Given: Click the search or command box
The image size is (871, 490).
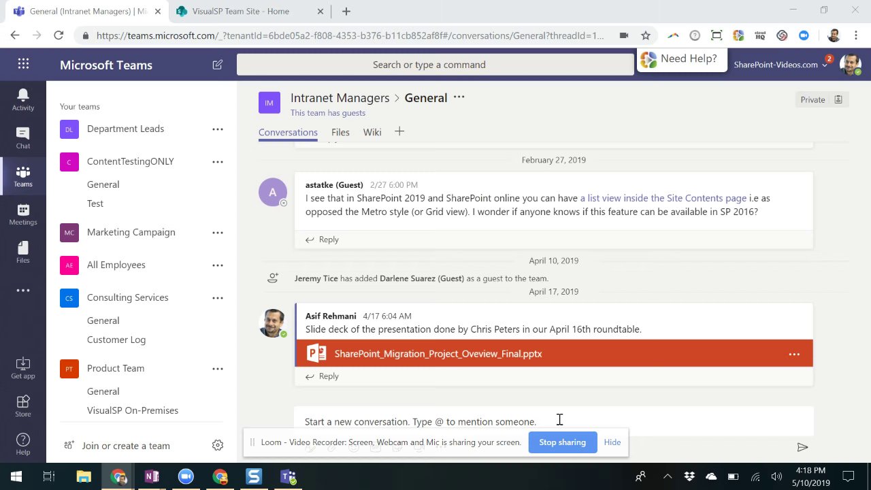Looking at the screenshot, I should 435,65.
